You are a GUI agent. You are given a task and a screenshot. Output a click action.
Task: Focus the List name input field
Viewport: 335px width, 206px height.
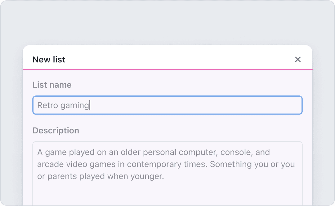167,105
